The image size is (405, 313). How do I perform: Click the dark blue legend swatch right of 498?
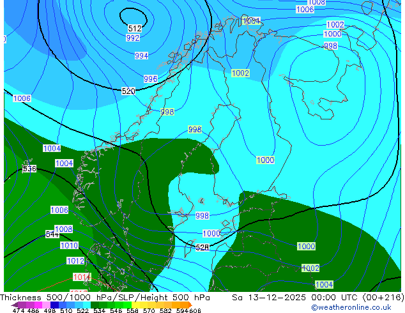tap(54, 305)
